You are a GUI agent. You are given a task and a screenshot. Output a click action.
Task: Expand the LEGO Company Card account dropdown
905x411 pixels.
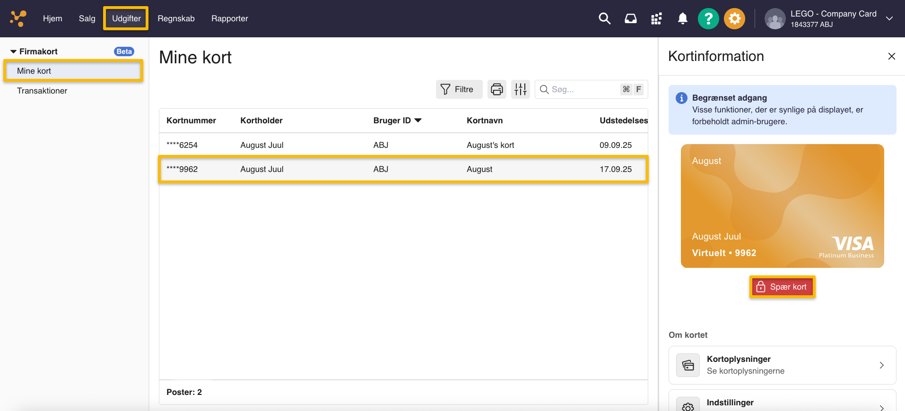889,18
